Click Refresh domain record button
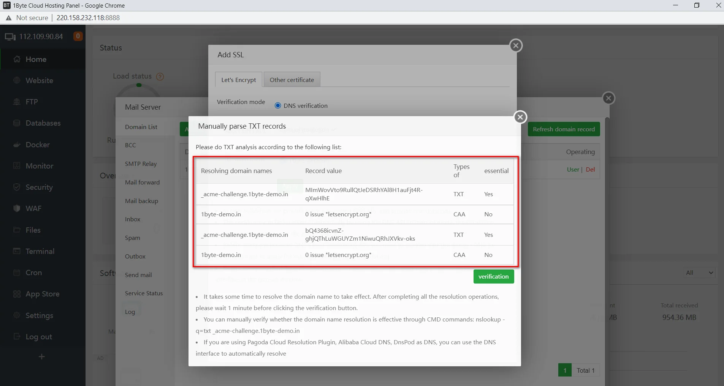Screen dimensions: 724x386 [x=564, y=129]
